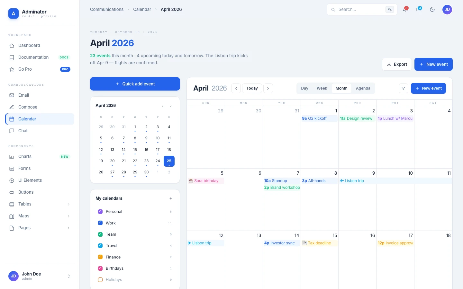Open Email in the sidebar
This screenshot has height=289, width=463.
click(40, 95)
